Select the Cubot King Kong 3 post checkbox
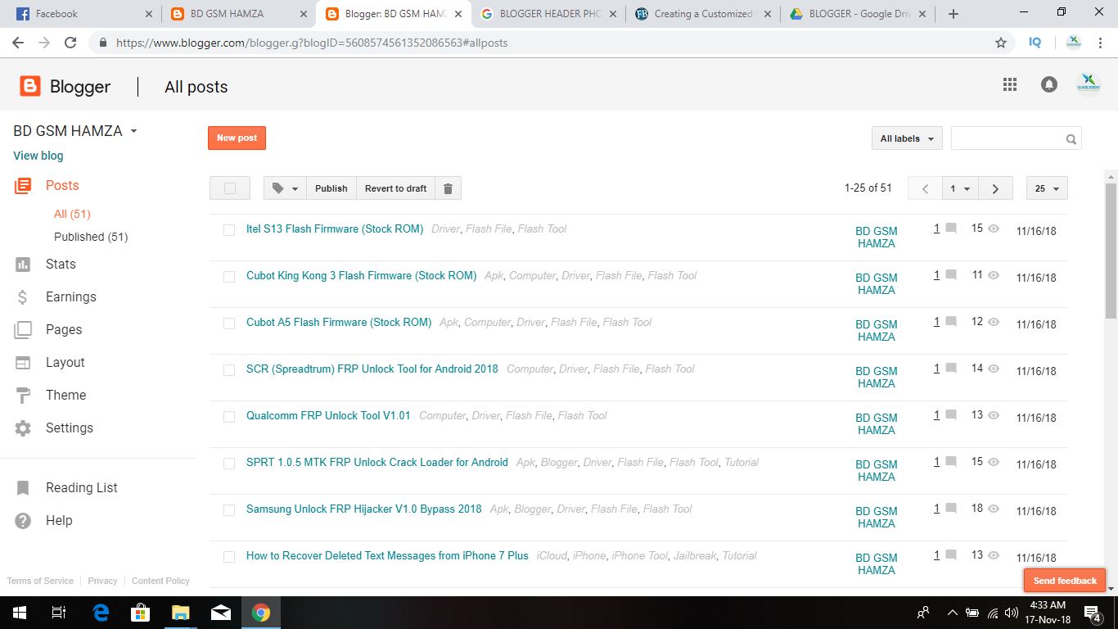 click(229, 277)
